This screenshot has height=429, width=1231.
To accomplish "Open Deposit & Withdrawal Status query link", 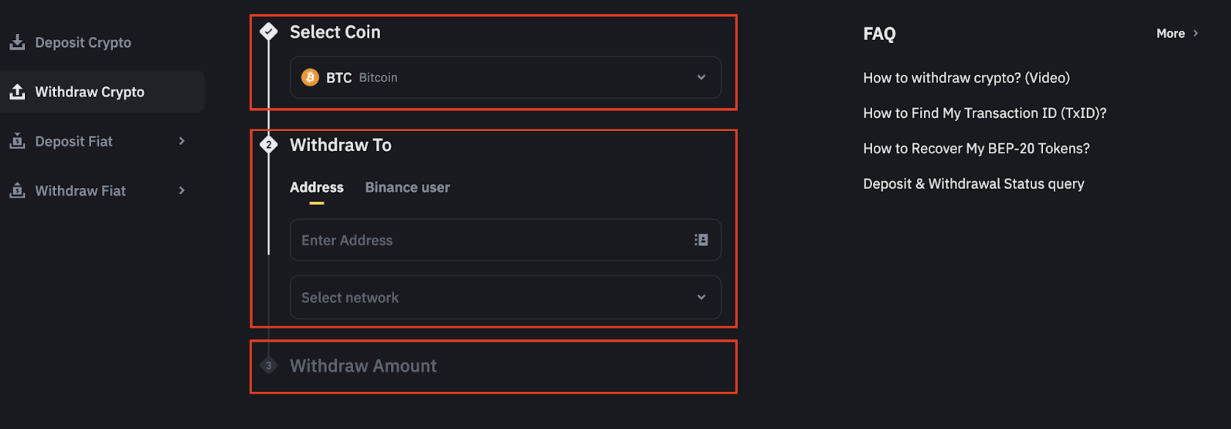I will [x=973, y=184].
